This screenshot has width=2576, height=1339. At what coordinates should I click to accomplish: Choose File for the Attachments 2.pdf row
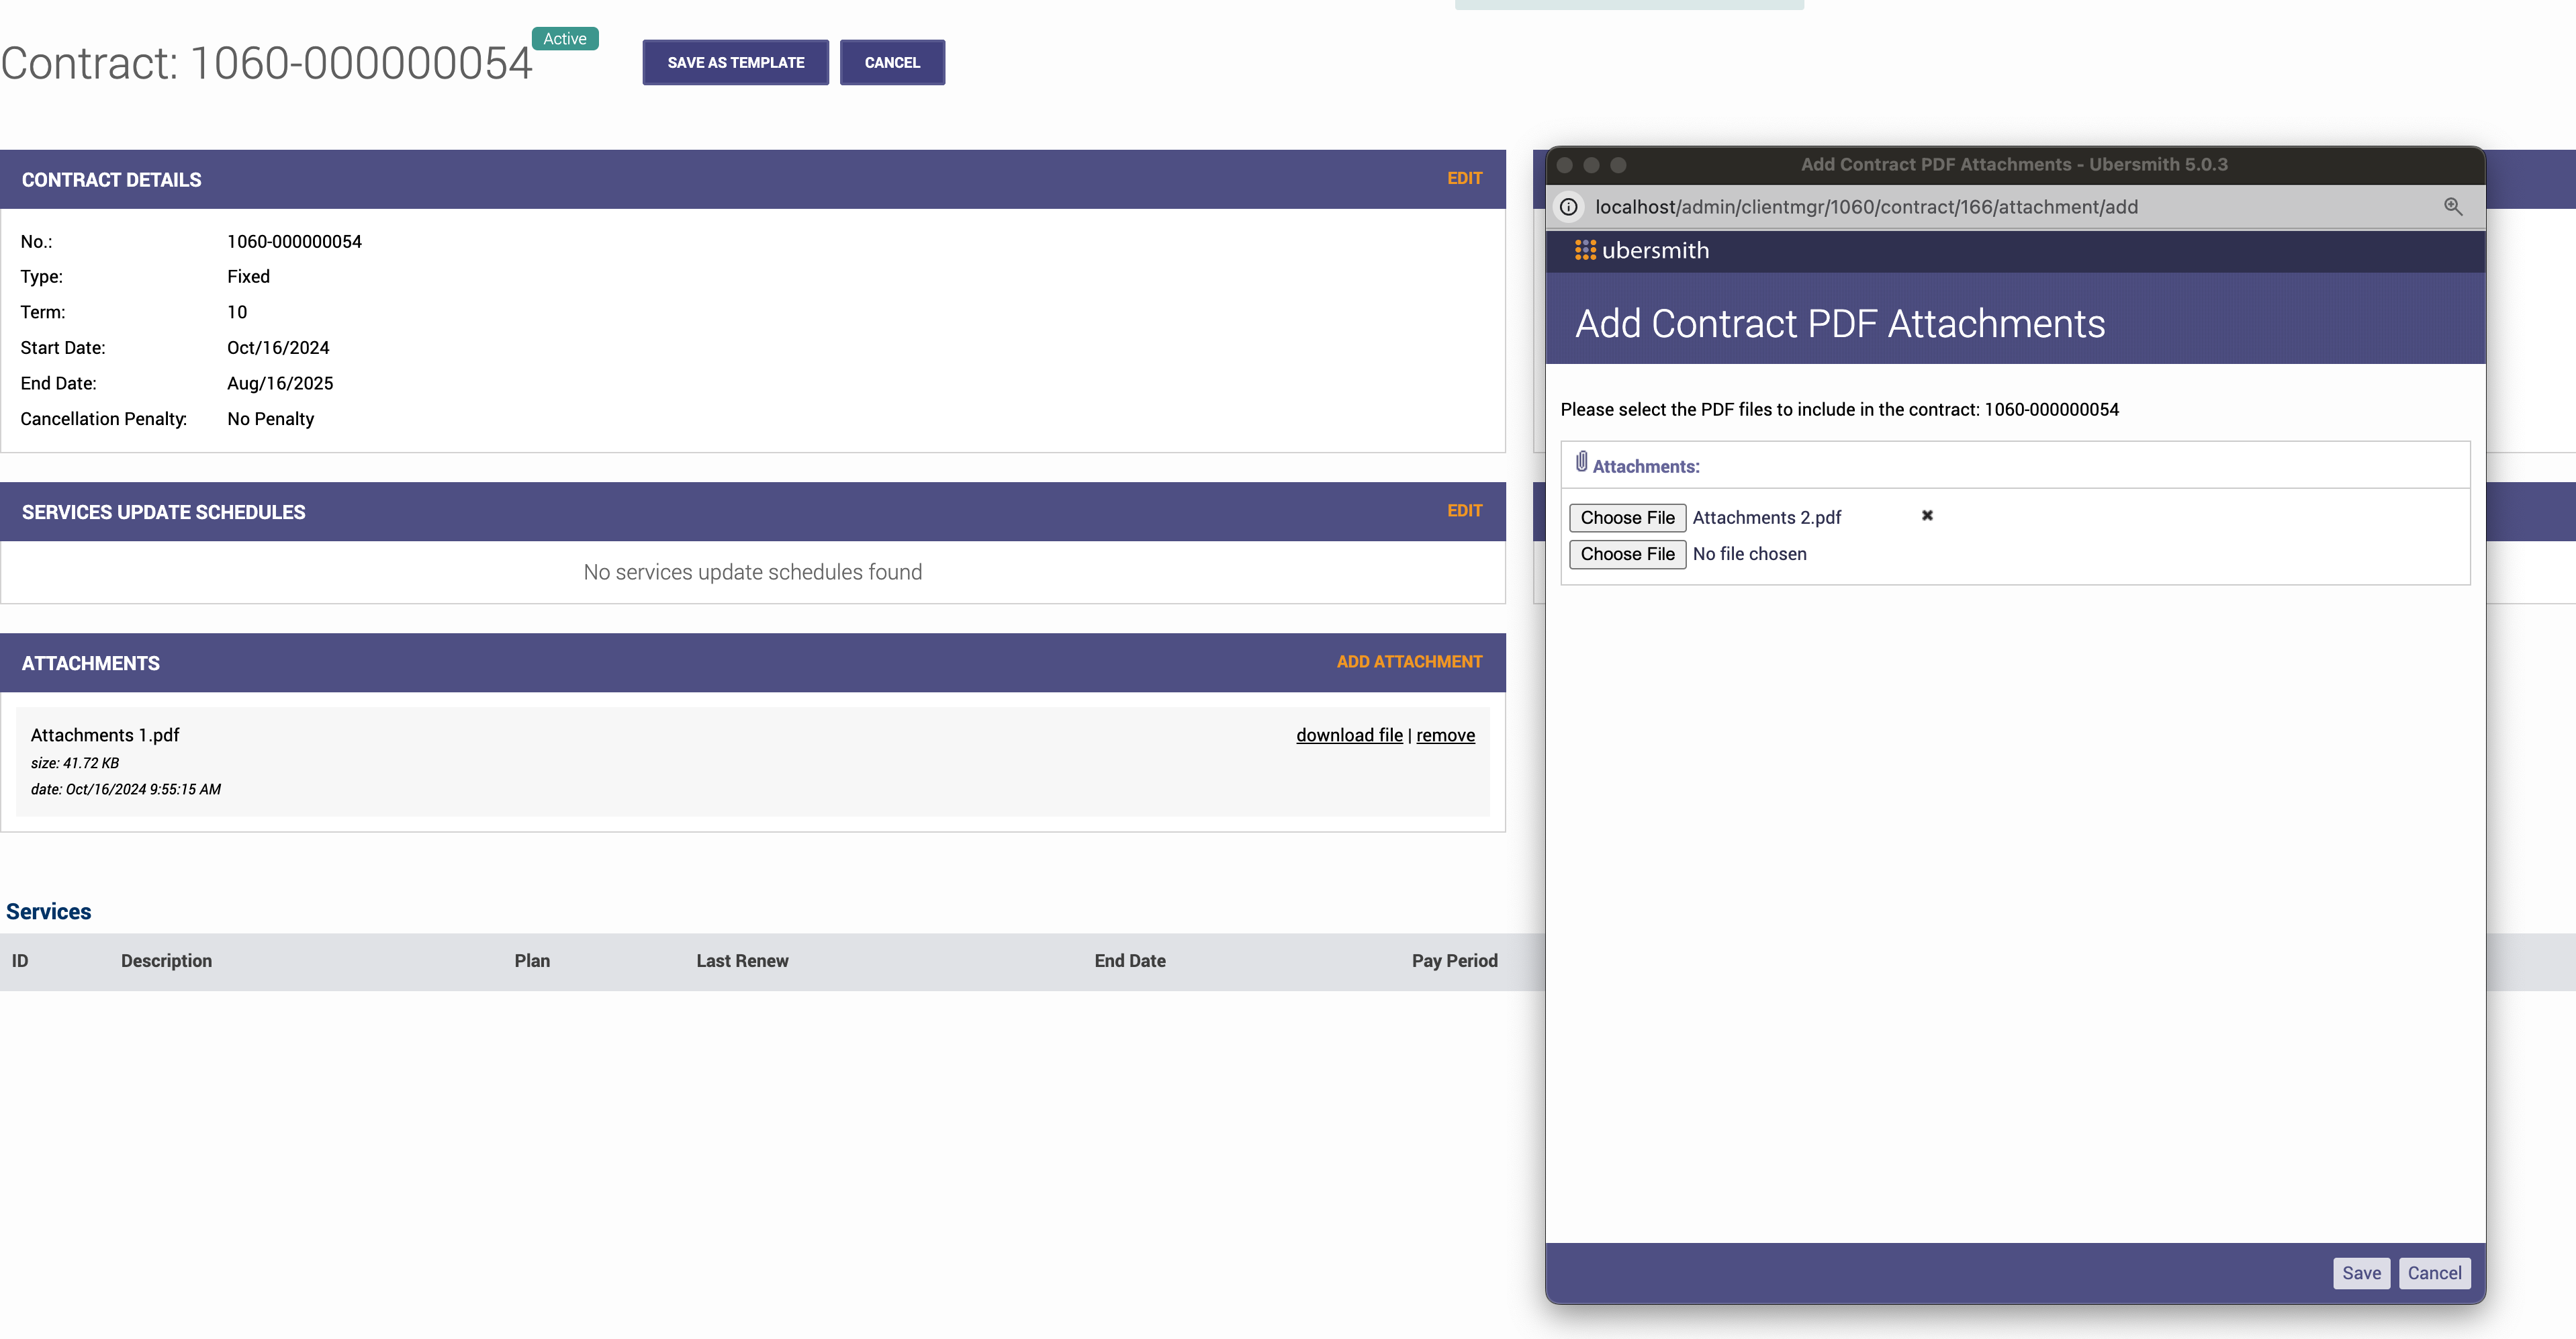[1627, 518]
